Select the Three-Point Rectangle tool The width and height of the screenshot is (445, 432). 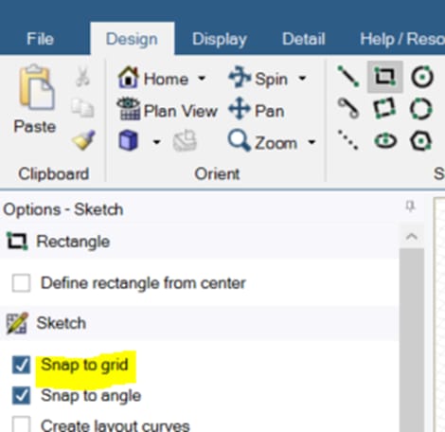point(384,108)
